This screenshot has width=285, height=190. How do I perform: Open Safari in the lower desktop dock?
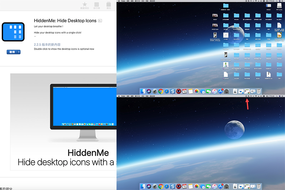[x=167, y=186]
